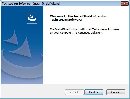Image resolution: width=130 pixels, height=99 pixels.
Task: Click the light blue bottom of the banner
Action: coord(22,81)
